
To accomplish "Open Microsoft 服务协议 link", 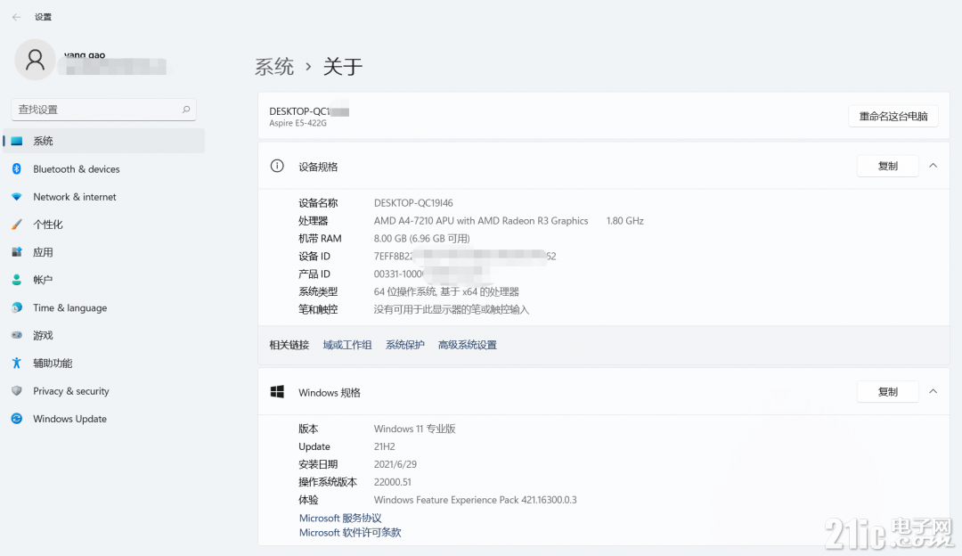I will (340, 518).
